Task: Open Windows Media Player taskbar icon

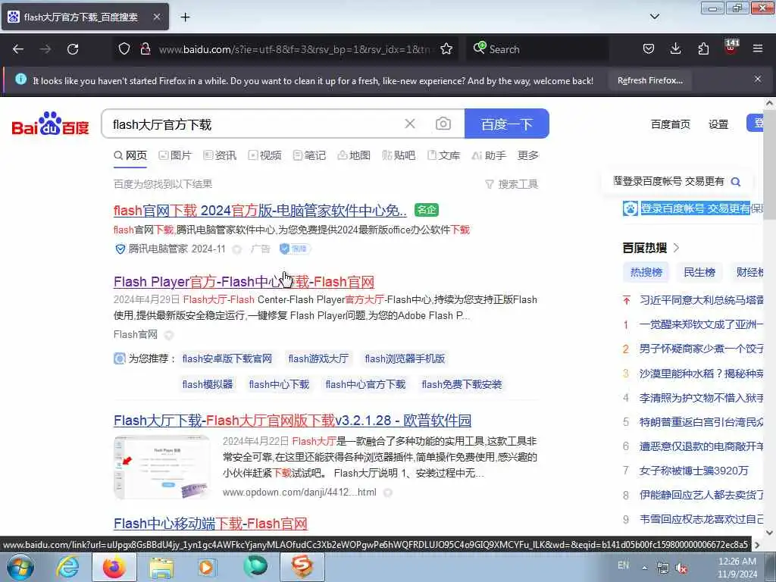Action: pos(206,568)
